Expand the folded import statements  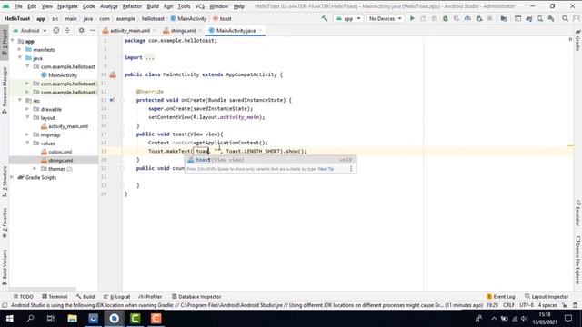coord(150,58)
